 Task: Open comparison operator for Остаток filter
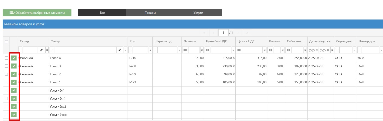185,50
